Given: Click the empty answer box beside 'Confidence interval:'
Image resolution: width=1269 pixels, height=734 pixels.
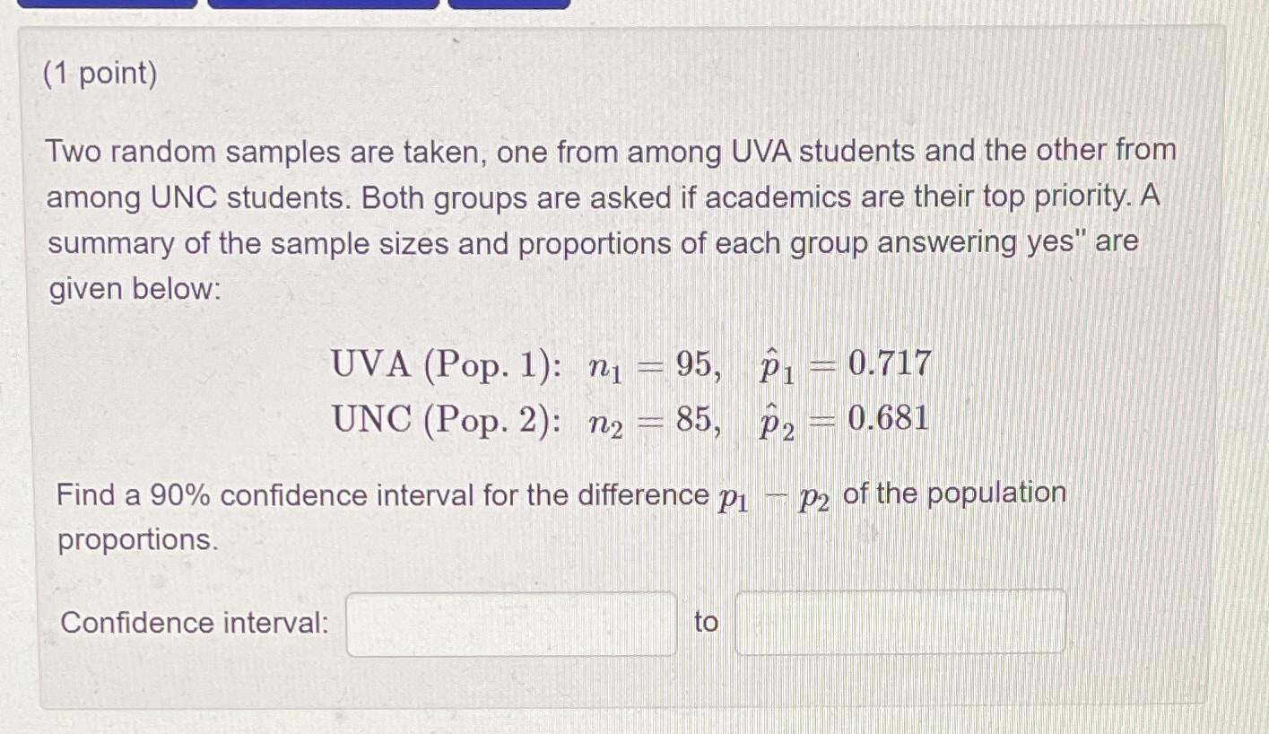Looking at the screenshot, I should tap(510, 622).
